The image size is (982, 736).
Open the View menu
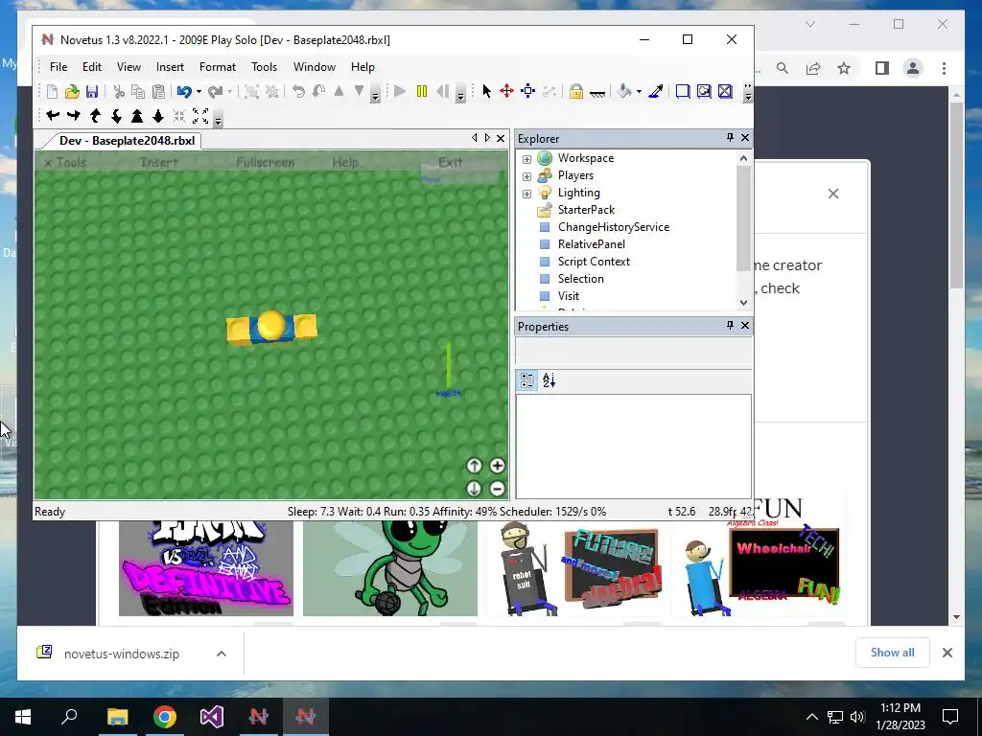tap(129, 67)
